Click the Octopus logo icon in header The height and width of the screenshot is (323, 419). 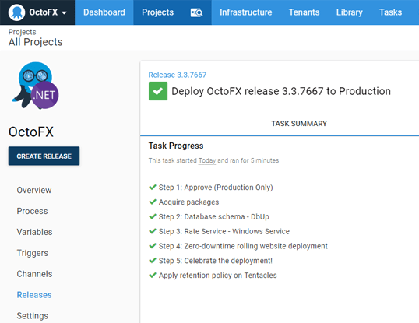[x=16, y=12]
